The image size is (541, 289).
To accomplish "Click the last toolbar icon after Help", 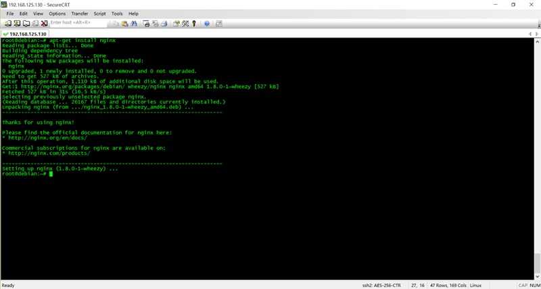I will [x=218, y=24].
